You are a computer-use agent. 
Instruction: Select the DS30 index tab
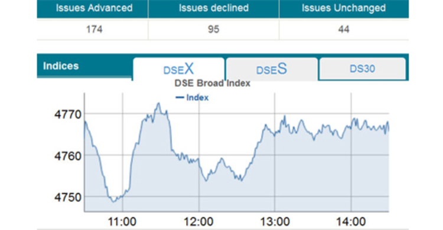pyautogui.click(x=363, y=68)
